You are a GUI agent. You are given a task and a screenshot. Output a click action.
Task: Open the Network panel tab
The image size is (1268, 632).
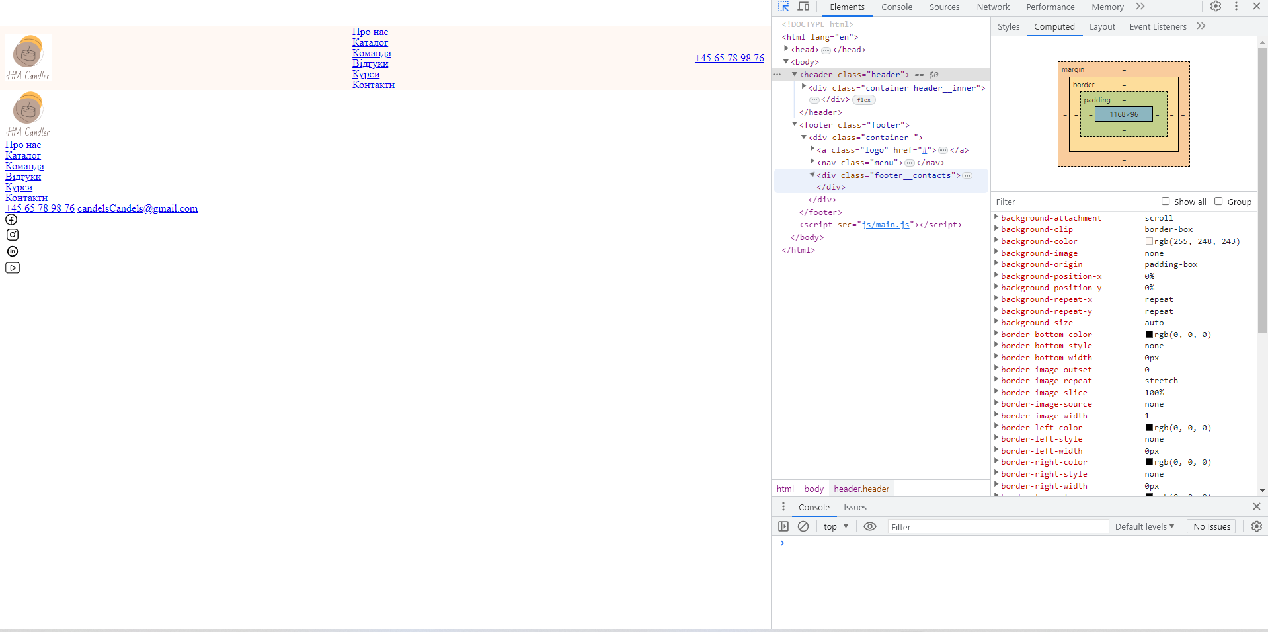pyautogui.click(x=993, y=7)
